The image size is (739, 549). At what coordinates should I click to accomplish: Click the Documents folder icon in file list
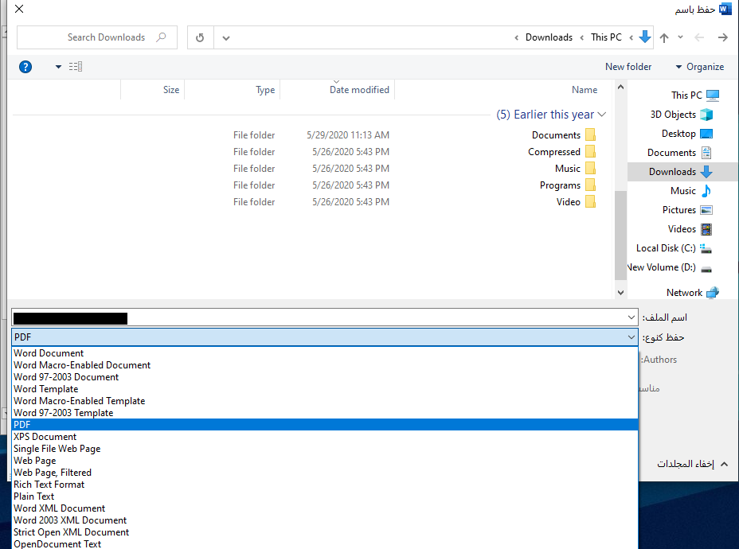(590, 135)
